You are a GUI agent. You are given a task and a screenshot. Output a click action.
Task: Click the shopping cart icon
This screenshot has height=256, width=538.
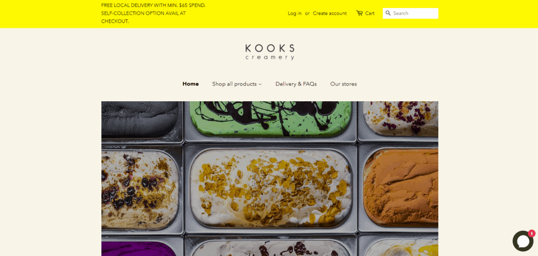pos(359,13)
